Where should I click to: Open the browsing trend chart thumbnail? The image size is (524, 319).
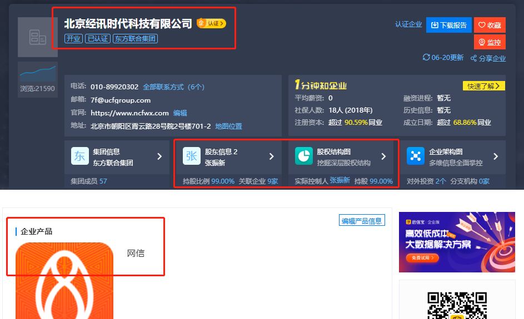(37, 73)
